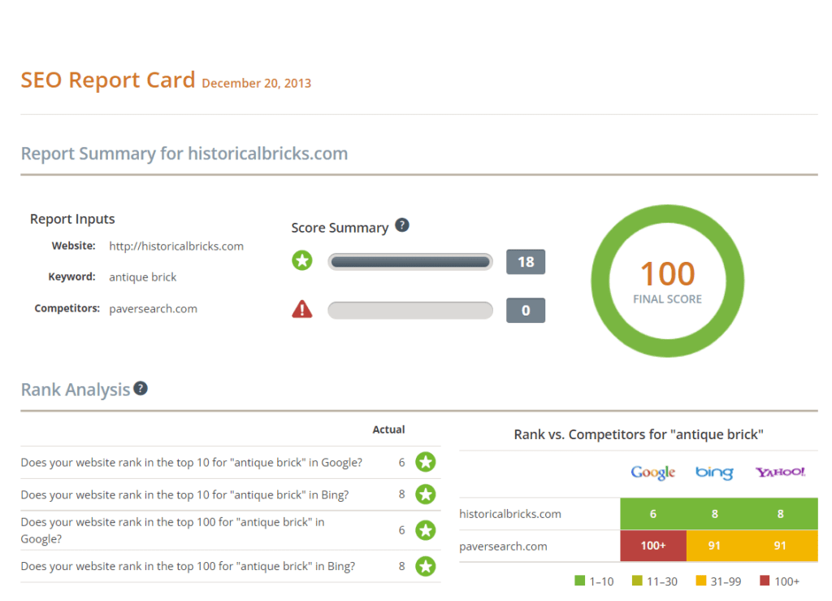The height and width of the screenshot is (601, 832).
Task: Click the warnings count badge showing 0
Action: (526, 310)
